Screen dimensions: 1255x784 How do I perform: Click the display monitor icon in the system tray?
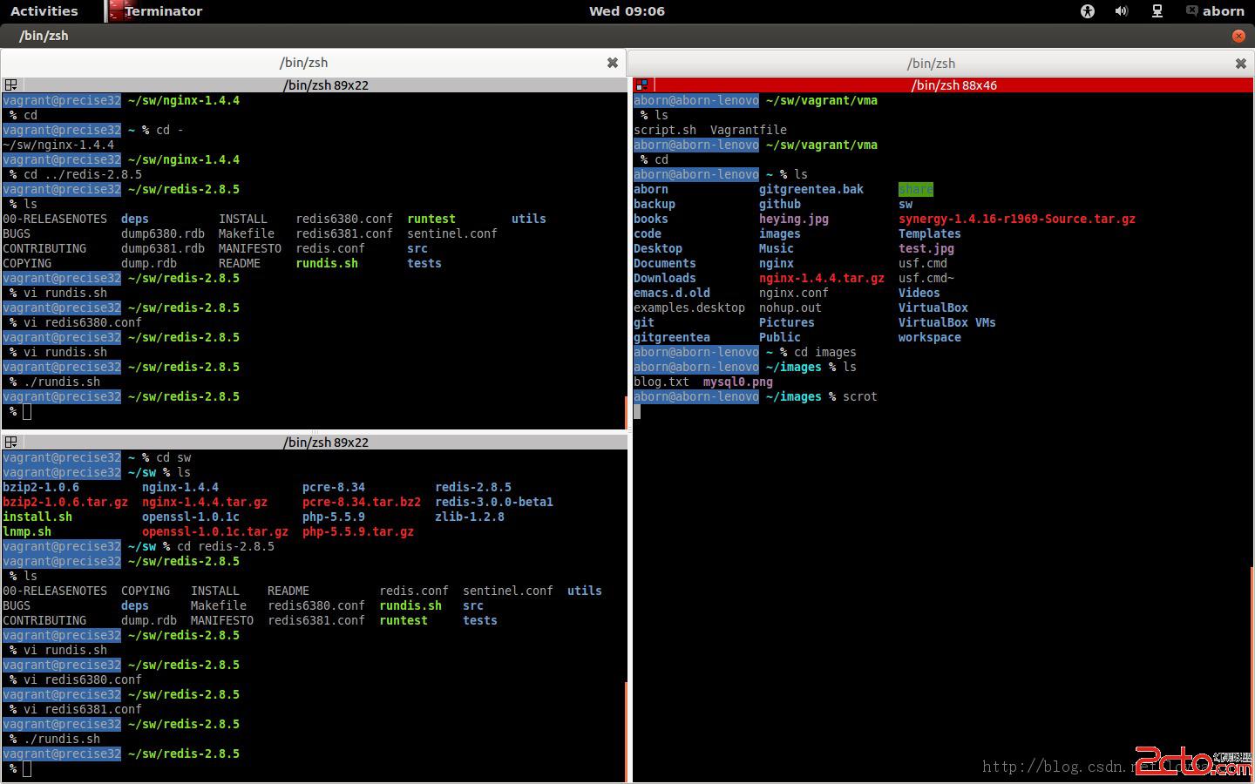coord(1155,11)
